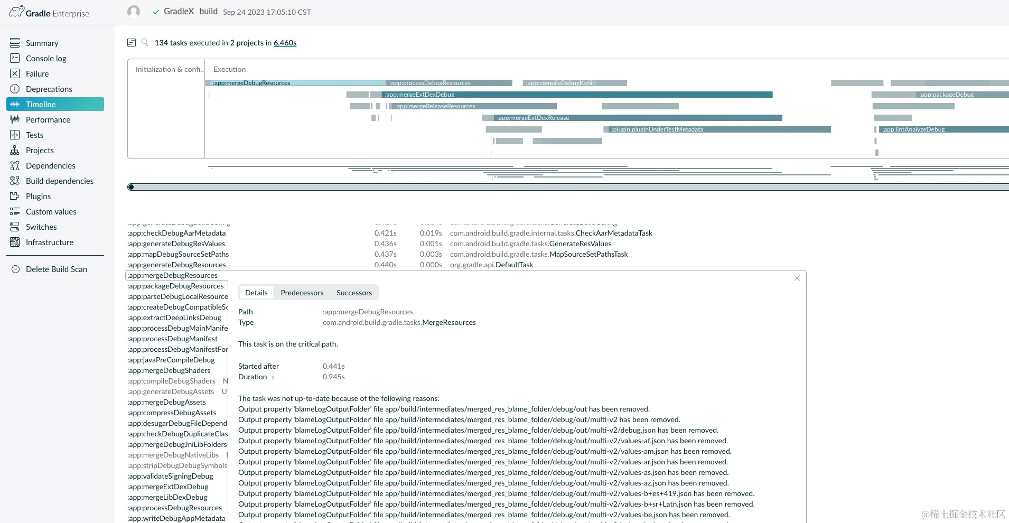View the Tests section

pos(35,135)
